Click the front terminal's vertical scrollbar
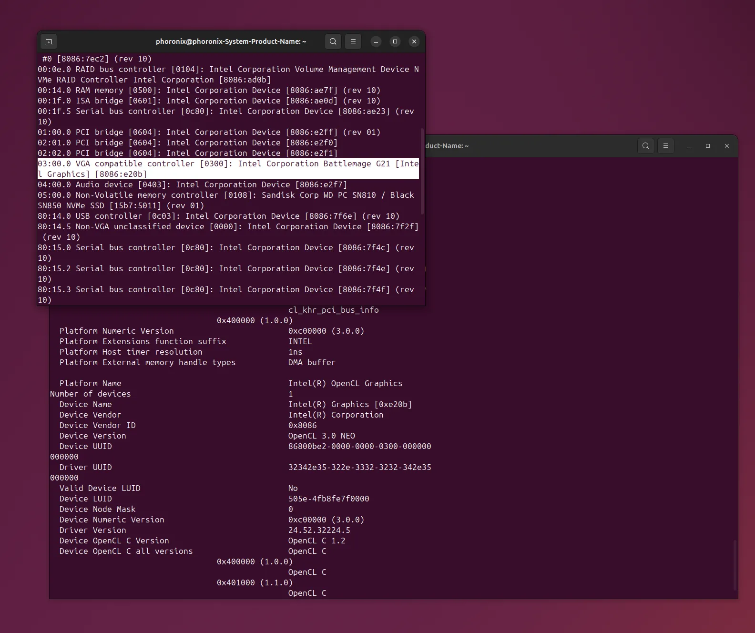The height and width of the screenshot is (633, 755). [422, 171]
